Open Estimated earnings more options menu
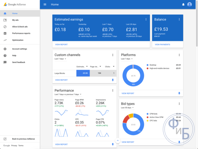 click(146, 19)
